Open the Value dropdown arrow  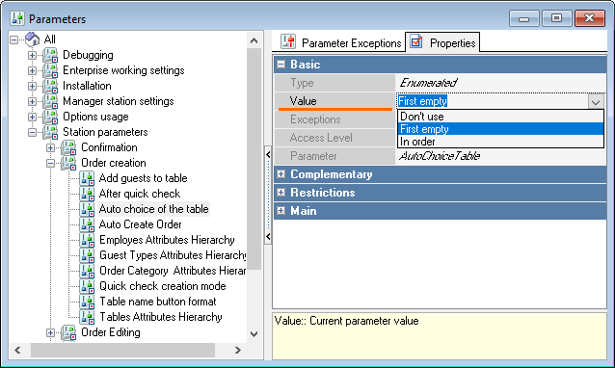(596, 101)
